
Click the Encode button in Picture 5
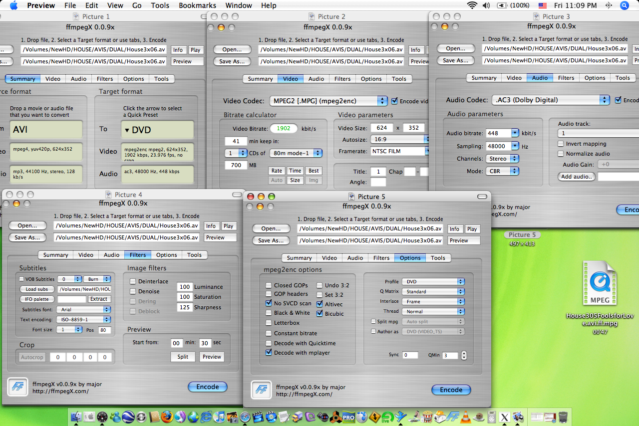pos(451,390)
